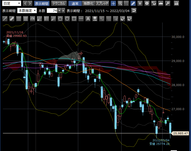Screen dimensions: 191x151
Task: Open the settings wrench icon
Action: click(168, 3)
